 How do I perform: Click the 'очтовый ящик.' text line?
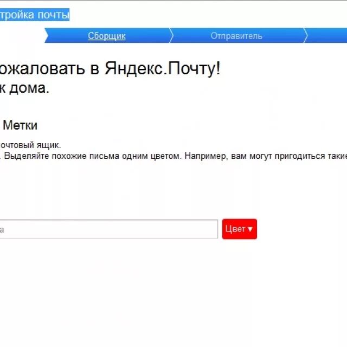30,145
